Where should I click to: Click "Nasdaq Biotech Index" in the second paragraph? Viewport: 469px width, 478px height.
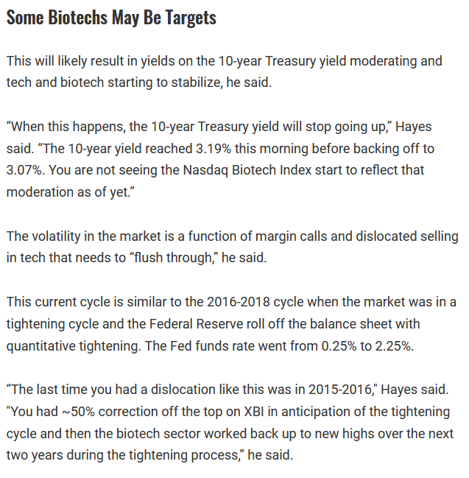(x=247, y=170)
